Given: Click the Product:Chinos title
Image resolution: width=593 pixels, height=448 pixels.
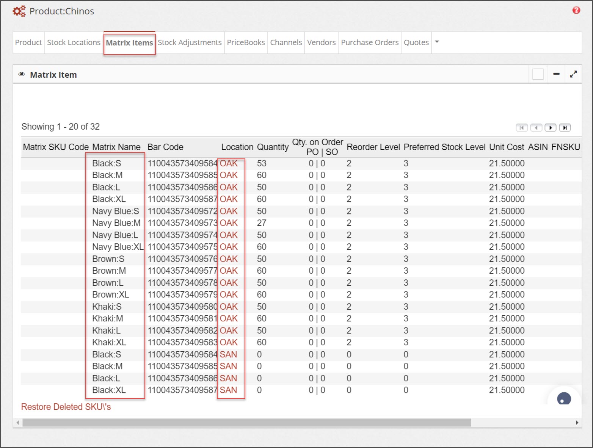Looking at the screenshot, I should (x=62, y=11).
